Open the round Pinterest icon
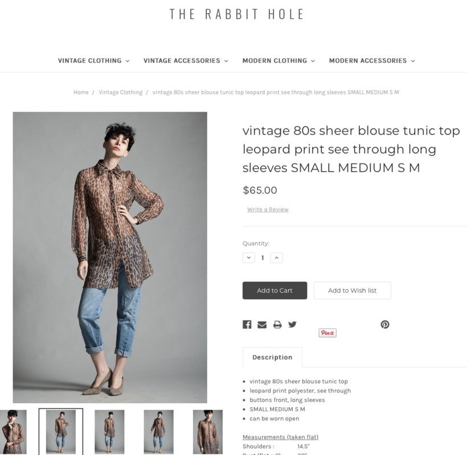467x455 pixels. pos(385,324)
